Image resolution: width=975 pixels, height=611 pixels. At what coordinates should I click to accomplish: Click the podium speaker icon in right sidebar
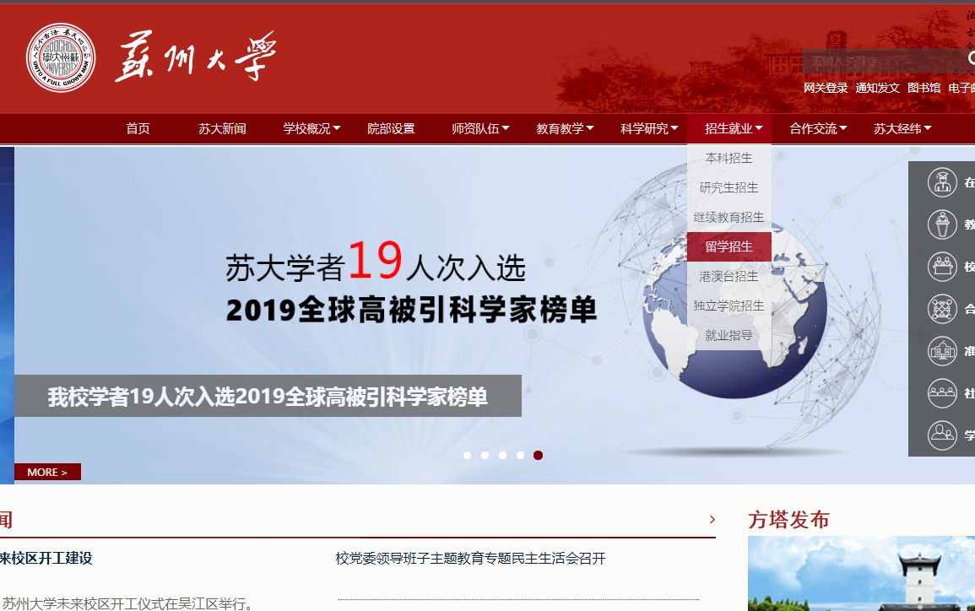click(941, 224)
